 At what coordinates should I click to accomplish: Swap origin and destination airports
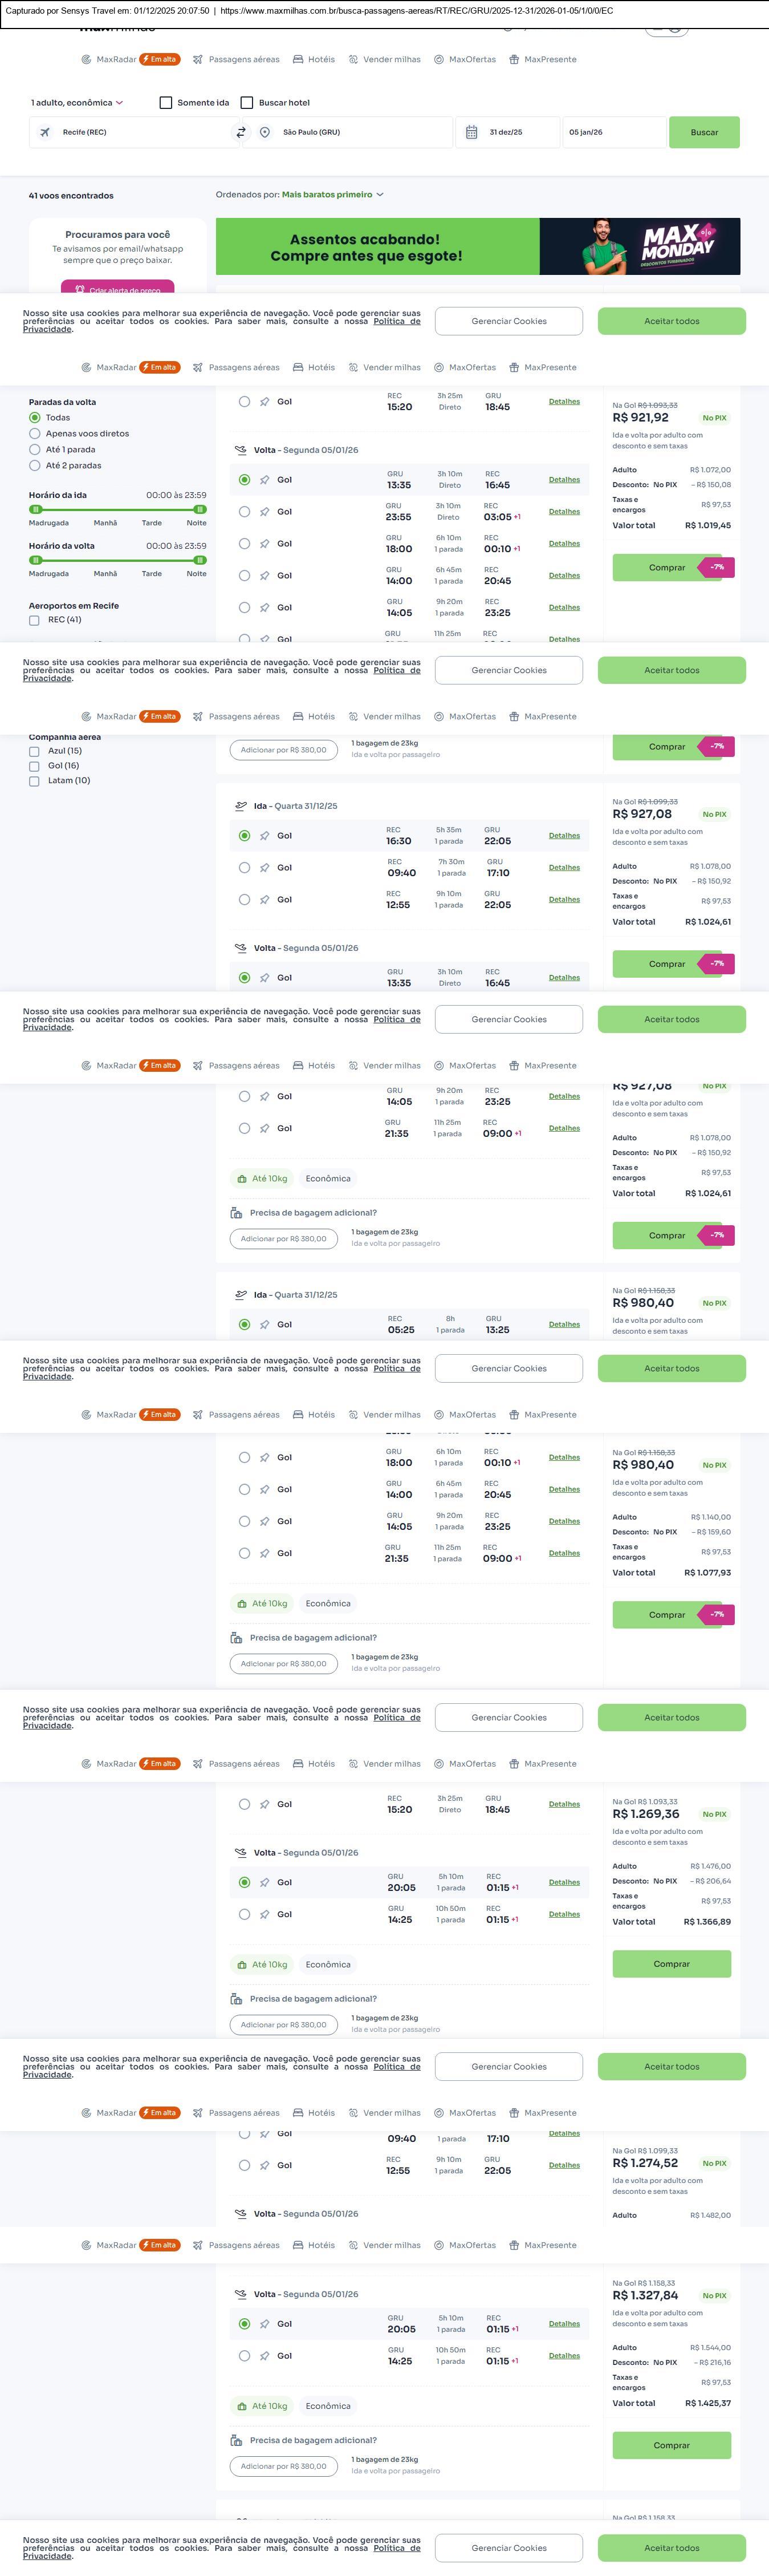click(241, 132)
